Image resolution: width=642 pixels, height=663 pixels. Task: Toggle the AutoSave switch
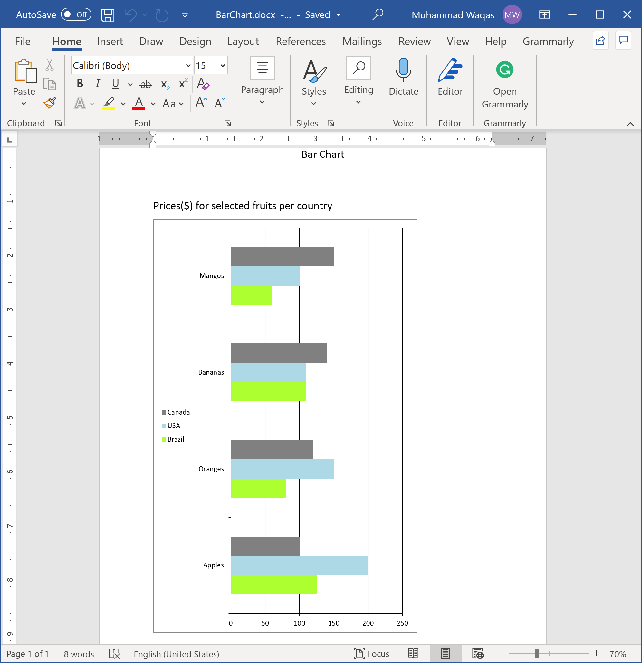pos(76,14)
